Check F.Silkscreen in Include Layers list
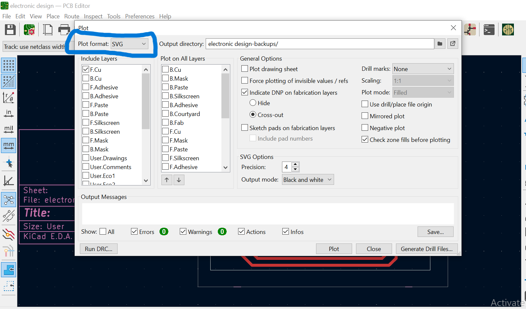Image resolution: width=526 pixels, height=309 pixels. 86,122
